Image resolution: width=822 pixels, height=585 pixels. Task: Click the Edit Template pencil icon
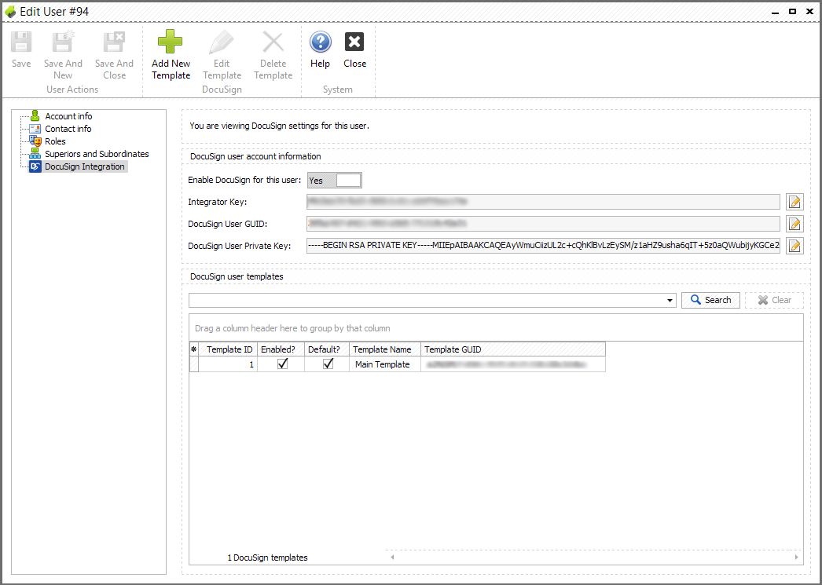click(222, 42)
